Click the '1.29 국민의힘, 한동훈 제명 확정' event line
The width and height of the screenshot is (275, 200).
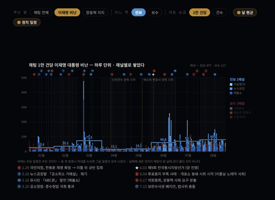coord(60,168)
